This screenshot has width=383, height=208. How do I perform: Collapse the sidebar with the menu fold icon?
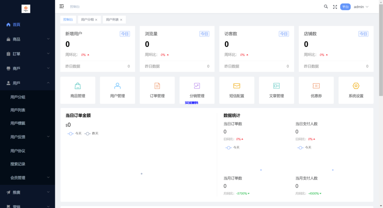pos(62,6)
